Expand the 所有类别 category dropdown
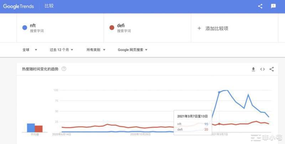285x144 pixels. (95, 50)
